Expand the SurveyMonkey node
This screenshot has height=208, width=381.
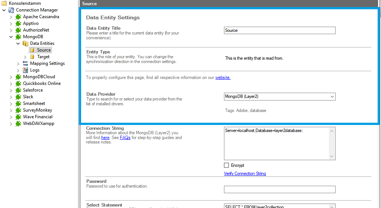point(11,110)
